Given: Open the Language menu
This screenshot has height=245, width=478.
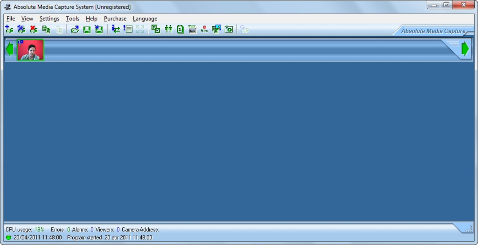Looking at the screenshot, I should (x=145, y=19).
